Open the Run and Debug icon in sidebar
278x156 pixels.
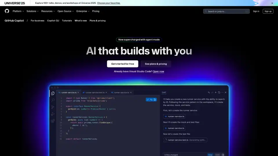53,114
